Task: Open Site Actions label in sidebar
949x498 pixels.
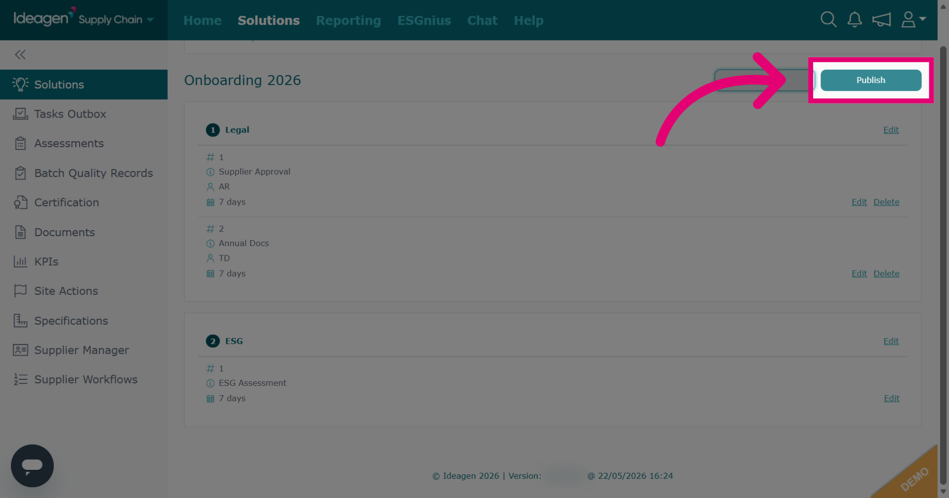Action: pyautogui.click(x=66, y=291)
